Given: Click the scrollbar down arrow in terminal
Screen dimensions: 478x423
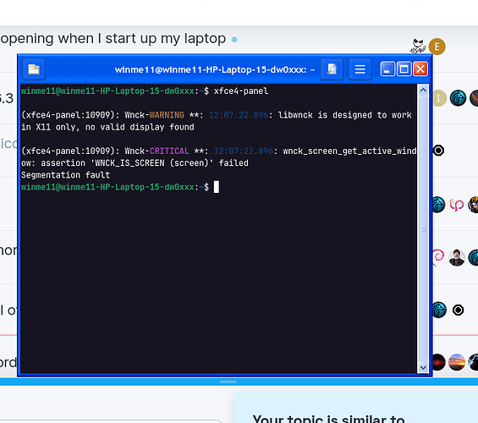Looking at the screenshot, I should pyautogui.click(x=423, y=367).
